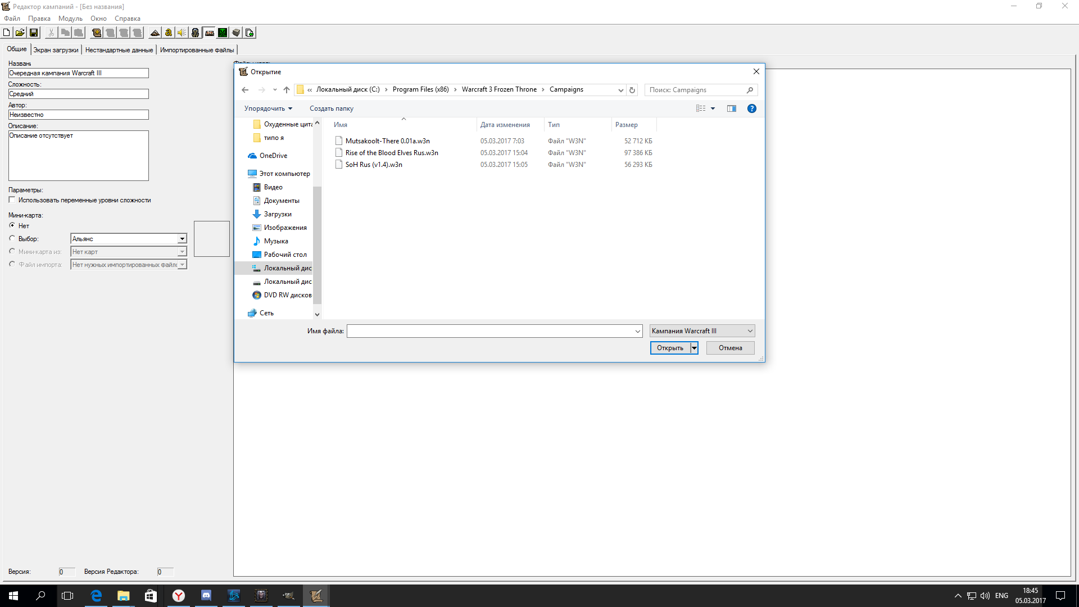
Task: Open the Object Manager cube icon
Action: click(x=236, y=33)
